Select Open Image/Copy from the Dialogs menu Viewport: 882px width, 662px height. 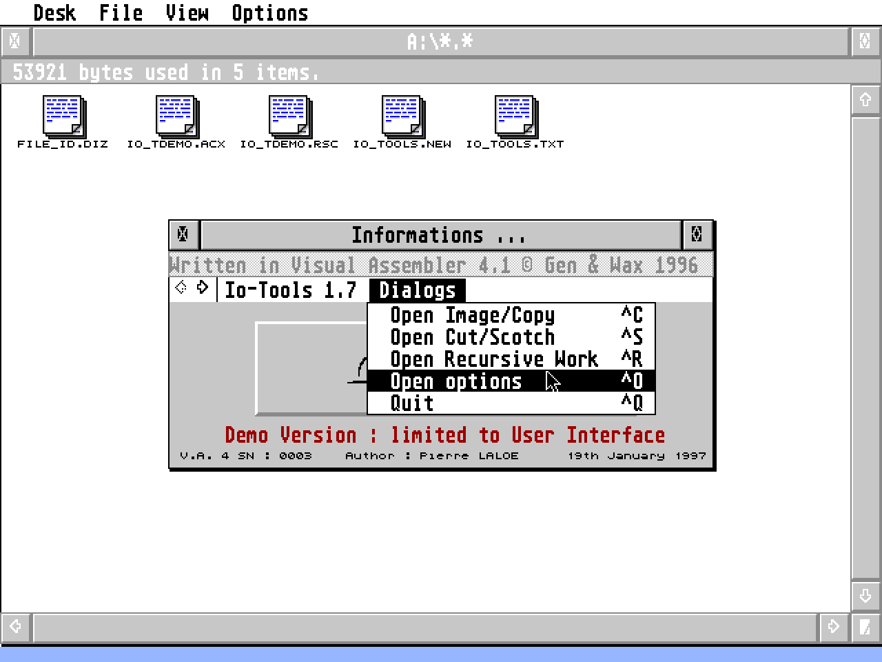click(473, 315)
